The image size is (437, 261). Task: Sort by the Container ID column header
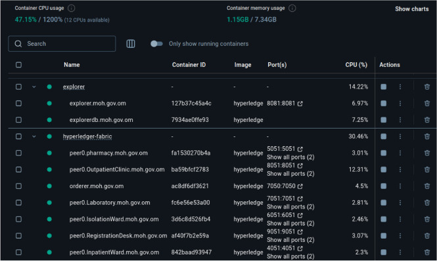click(189, 65)
